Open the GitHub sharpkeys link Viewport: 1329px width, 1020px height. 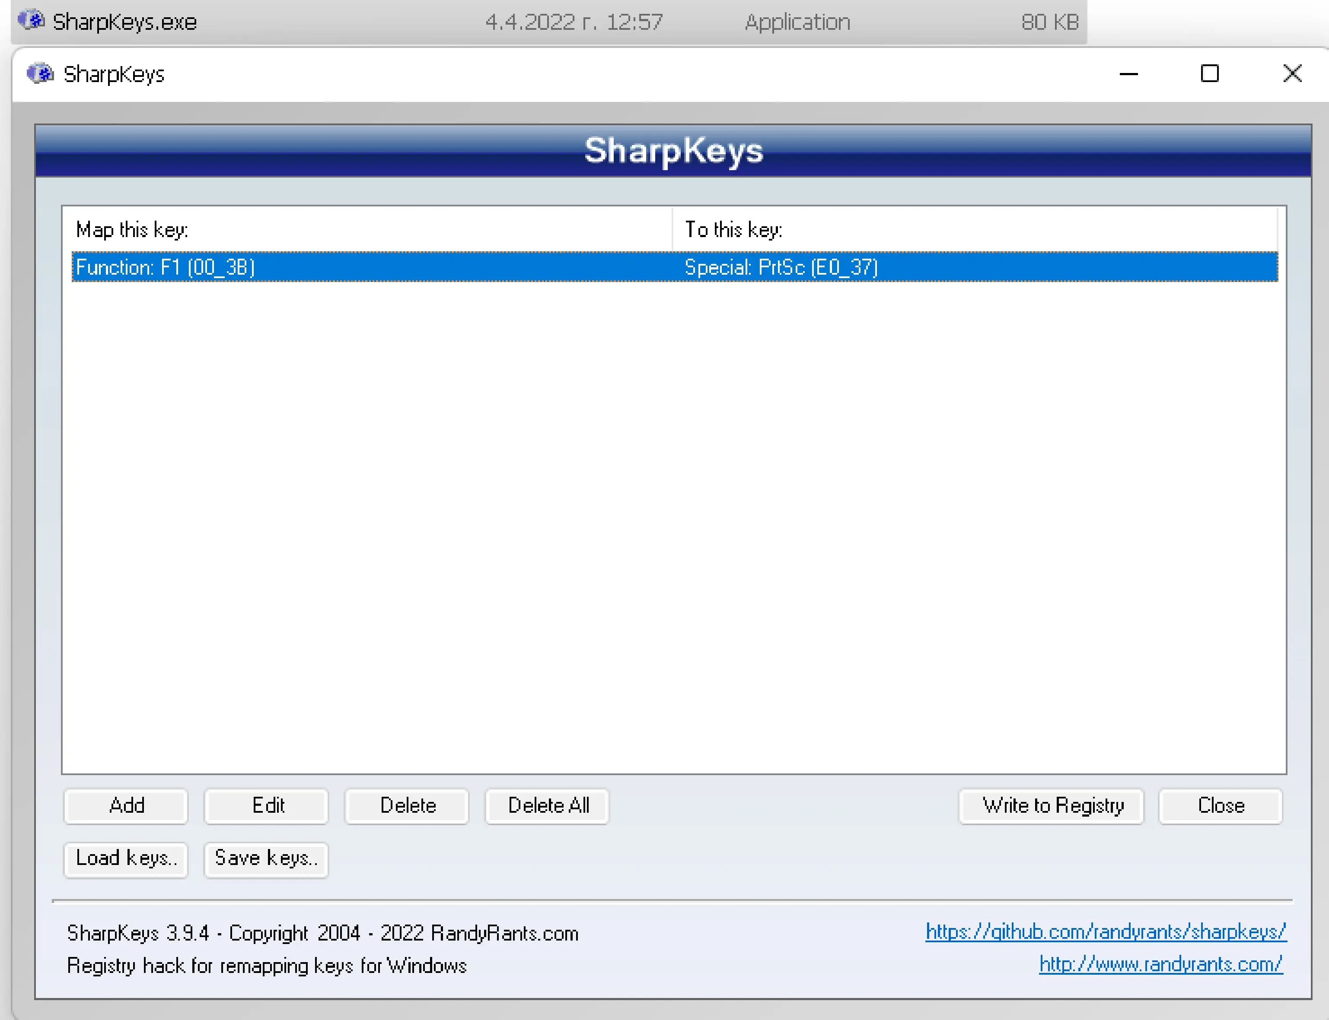click(1106, 931)
